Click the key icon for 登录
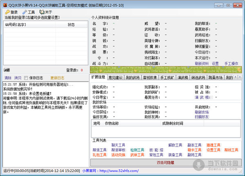245x176 pixels. (7, 12)
